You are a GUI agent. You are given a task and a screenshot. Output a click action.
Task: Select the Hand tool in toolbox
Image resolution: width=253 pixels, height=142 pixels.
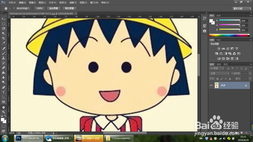[x=3, y=107]
